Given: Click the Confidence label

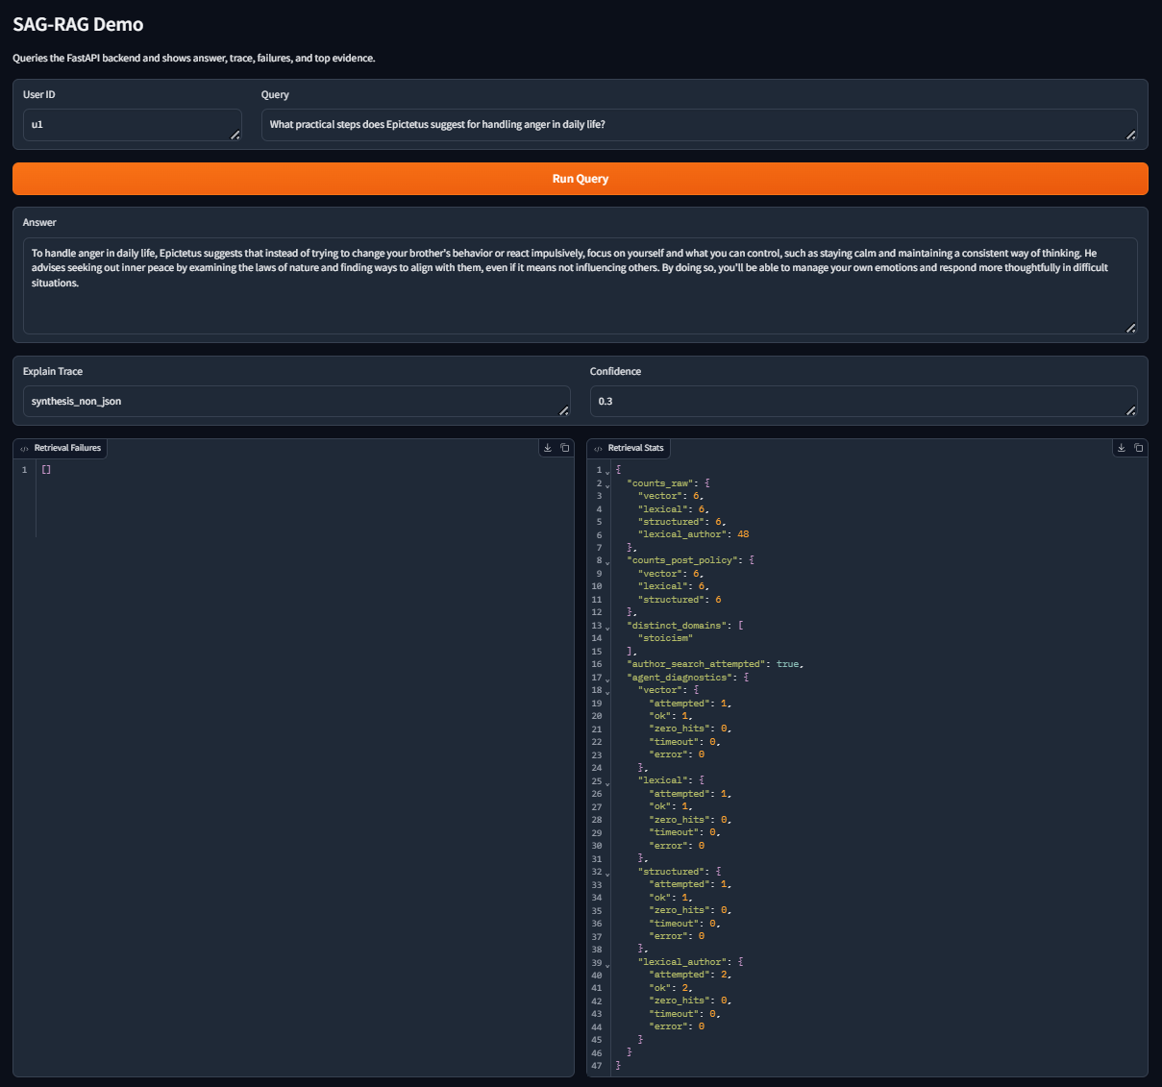Looking at the screenshot, I should (x=615, y=372).
